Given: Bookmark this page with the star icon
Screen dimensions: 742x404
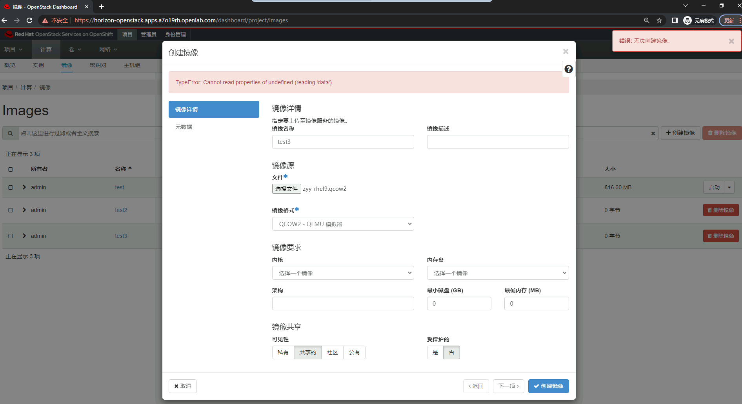Looking at the screenshot, I should [659, 20].
